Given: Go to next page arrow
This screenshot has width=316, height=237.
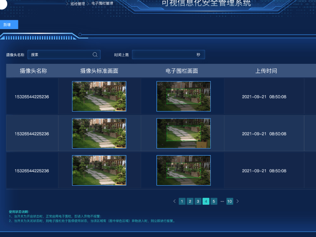Looking at the screenshot, I should pos(237,201).
